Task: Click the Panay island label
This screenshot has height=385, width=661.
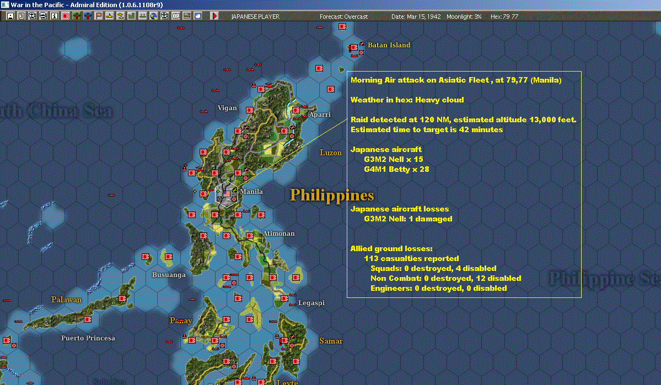Action: tap(181, 321)
